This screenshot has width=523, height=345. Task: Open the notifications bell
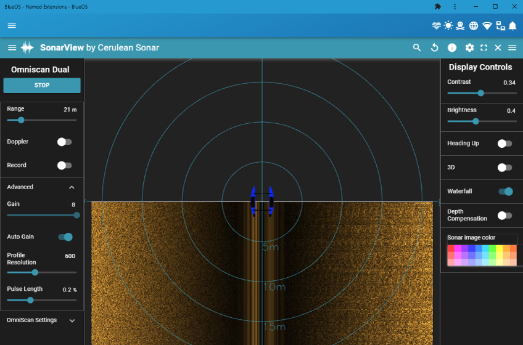[513, 26]
